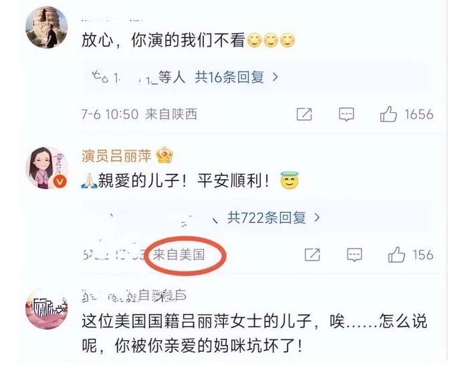Image resolution: width=454 pixels, height=365 pixels.
Task: Open reply icon on the Shaanxi comment
Action: pos(346,114)
